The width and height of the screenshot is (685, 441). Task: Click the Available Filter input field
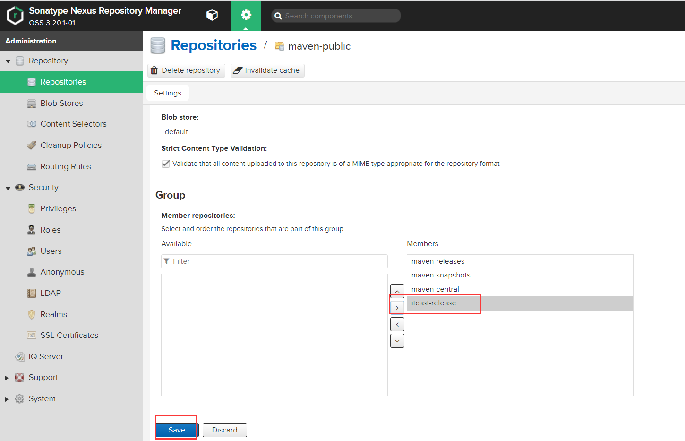click(274, 261)
